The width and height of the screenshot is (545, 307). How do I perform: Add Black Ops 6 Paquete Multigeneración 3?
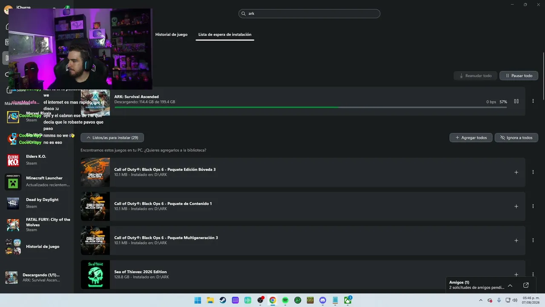tap(516, 240)
